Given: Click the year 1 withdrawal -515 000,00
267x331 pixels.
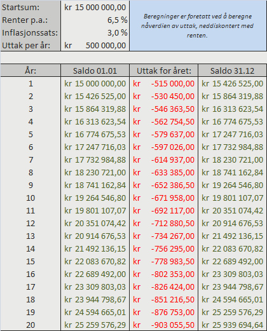Looking at the screenshot, I should point(164,83).
